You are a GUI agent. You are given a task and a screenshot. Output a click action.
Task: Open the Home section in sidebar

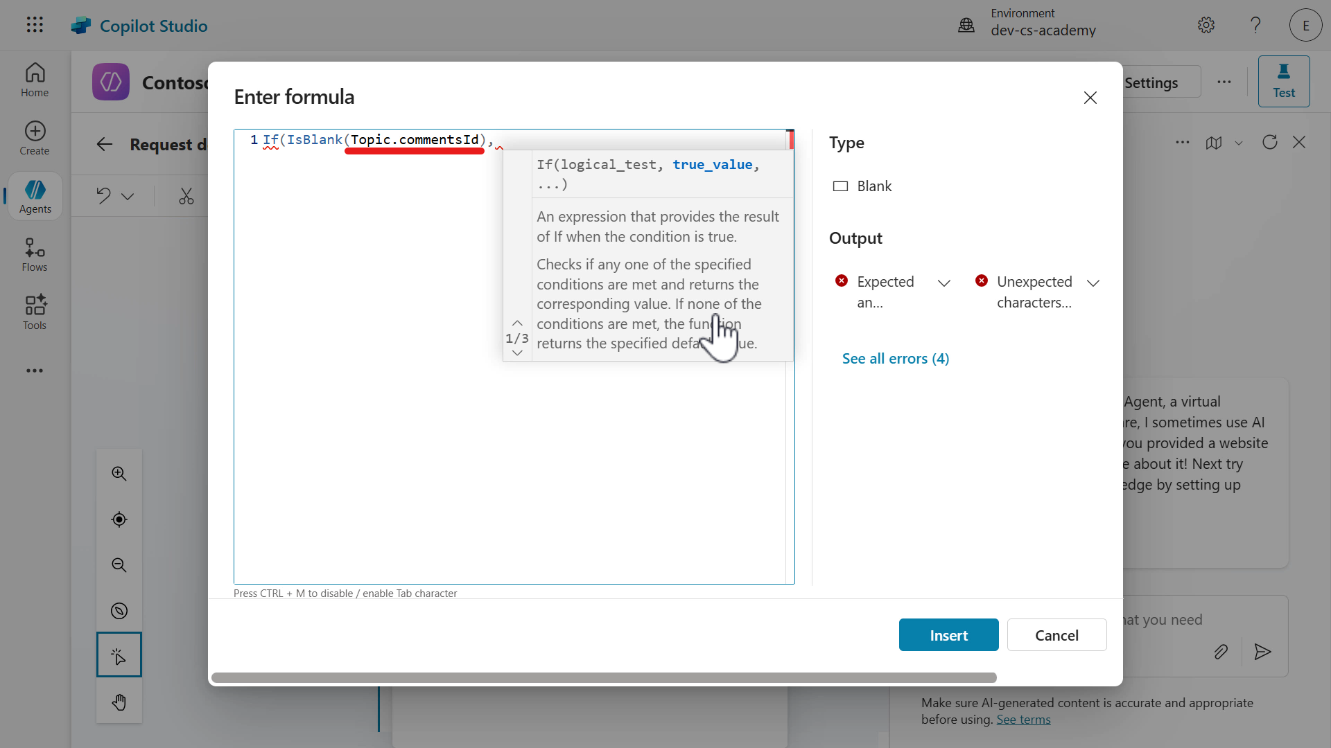[34, 80]
